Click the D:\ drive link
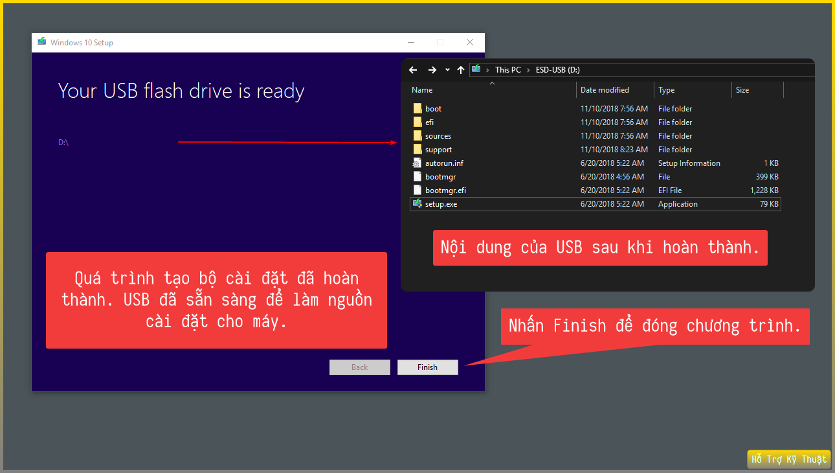The height and width of the screenshot is (473, 835). coord(63,143)
